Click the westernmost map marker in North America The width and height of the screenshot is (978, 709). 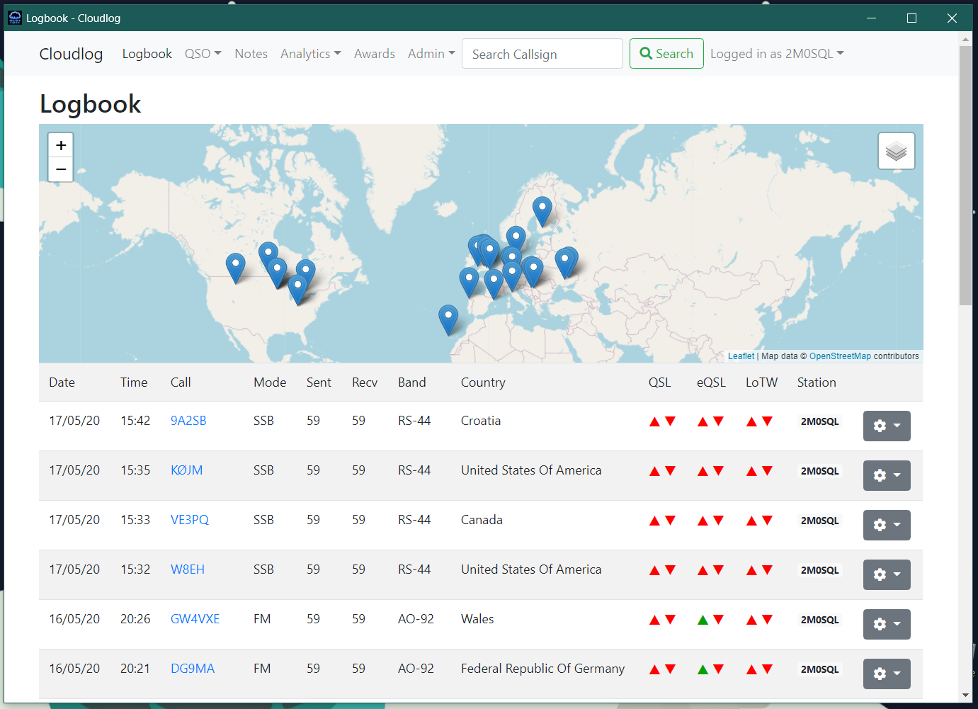[x=236, y=268]
